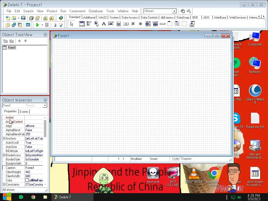Select Form1 node in Object TreeView
This screenshot has width=268, height=201.
12,48
